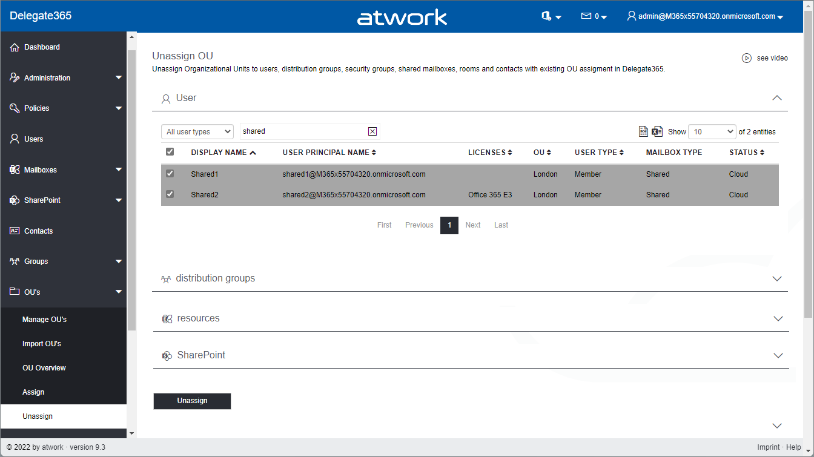Screen dimensions: 814x457
Task: Export the user list as CSV
Action: coord(644,131)
